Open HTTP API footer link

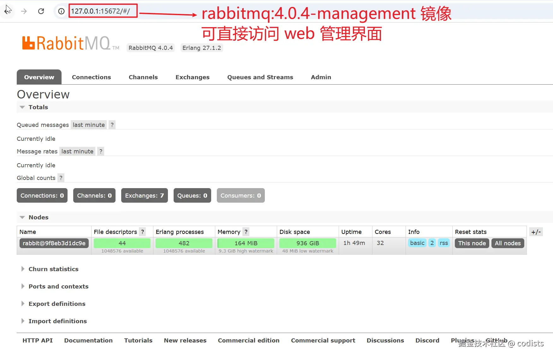click(x=38, y=341)
